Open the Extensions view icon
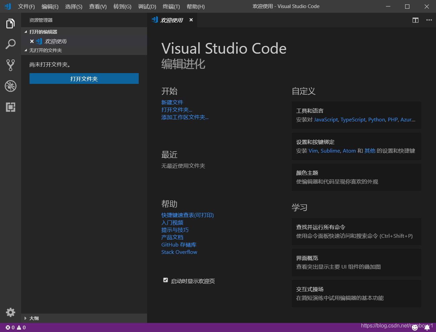This screenshot has width=436, height=332. tap(10, 107)
